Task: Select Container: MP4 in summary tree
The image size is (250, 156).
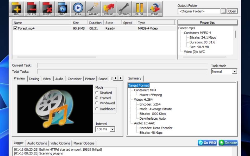Action: (x=145, y=90)
